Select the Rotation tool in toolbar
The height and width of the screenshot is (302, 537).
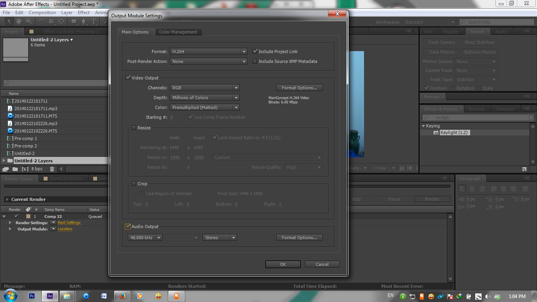click(42, 21)
